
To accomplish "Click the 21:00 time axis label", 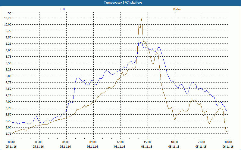I will [202, 142].
